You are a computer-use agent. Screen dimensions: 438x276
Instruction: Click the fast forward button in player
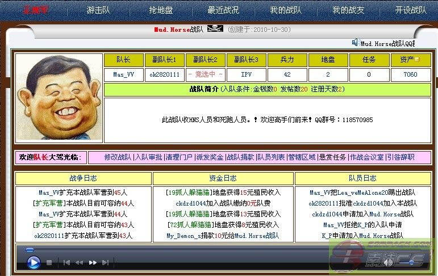click(93, 262)
